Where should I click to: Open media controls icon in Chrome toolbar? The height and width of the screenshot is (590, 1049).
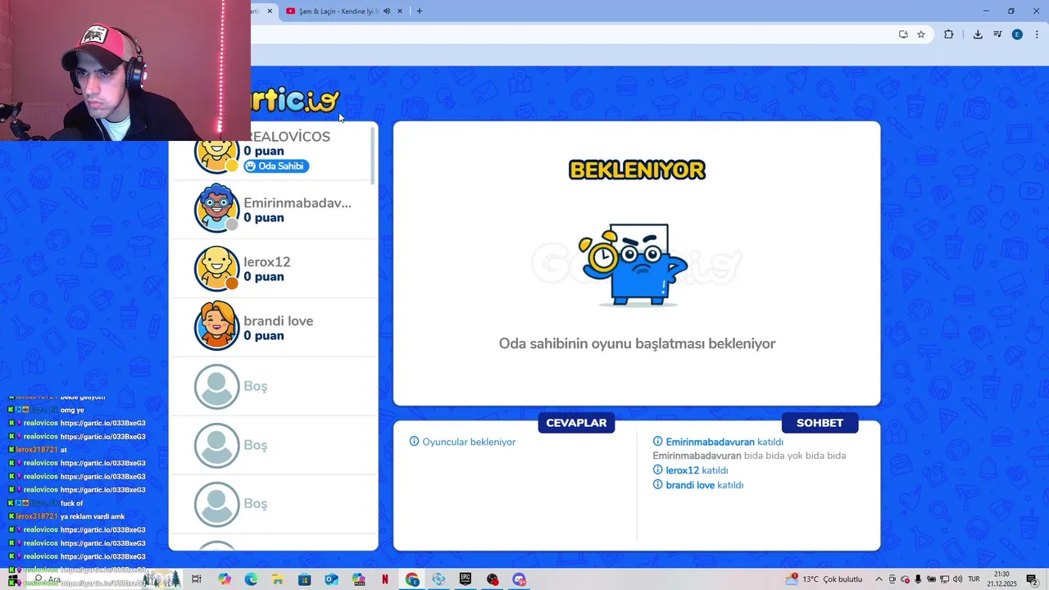997,34
